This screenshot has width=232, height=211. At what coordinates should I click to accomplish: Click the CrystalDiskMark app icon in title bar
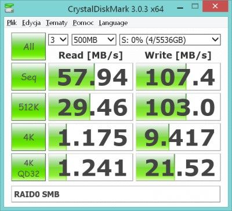click(9, 8)
